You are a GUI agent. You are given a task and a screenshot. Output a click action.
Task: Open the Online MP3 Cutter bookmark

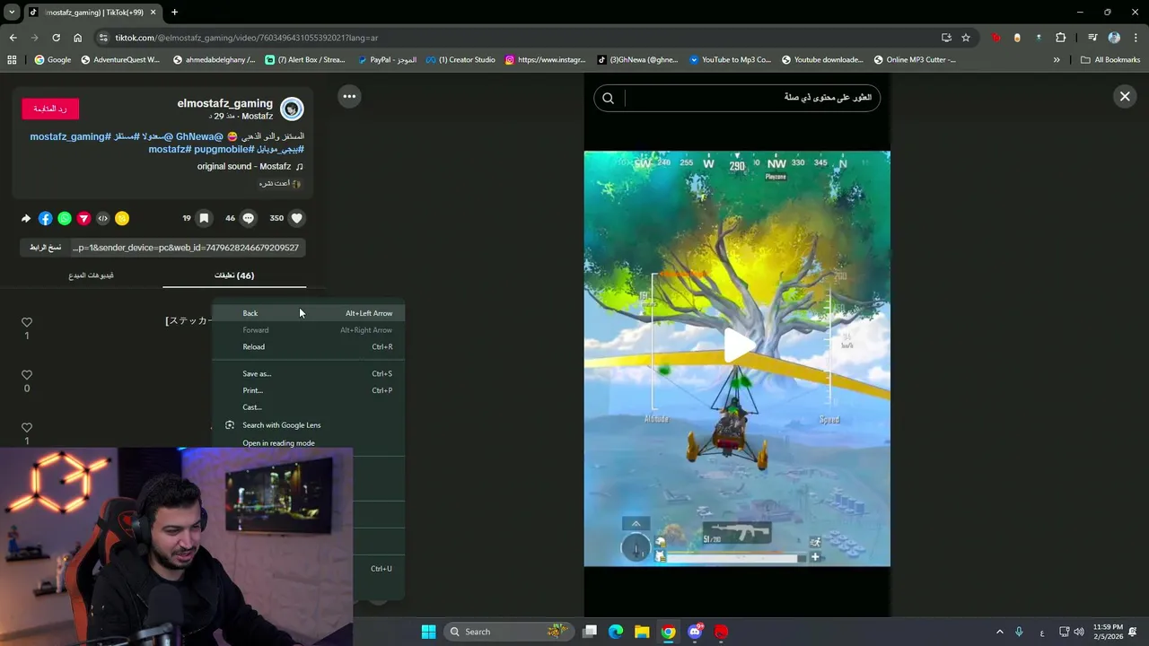click(915, 60)
